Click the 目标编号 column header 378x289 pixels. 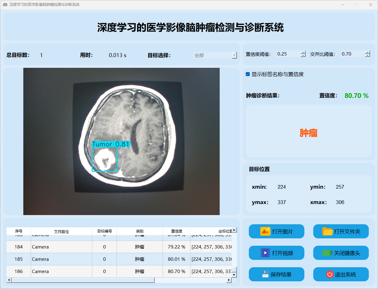pyautogui.click(x=104, y=231)
